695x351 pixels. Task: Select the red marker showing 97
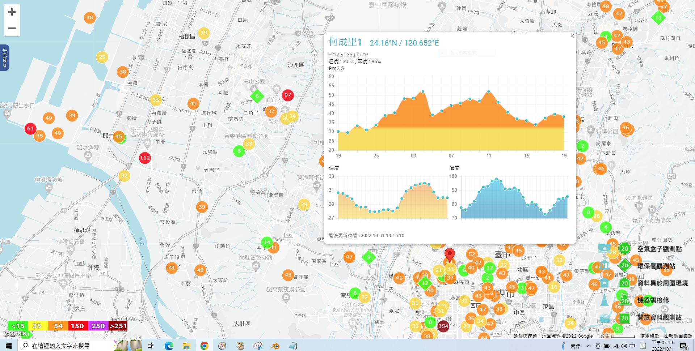[x=288, y=95]
